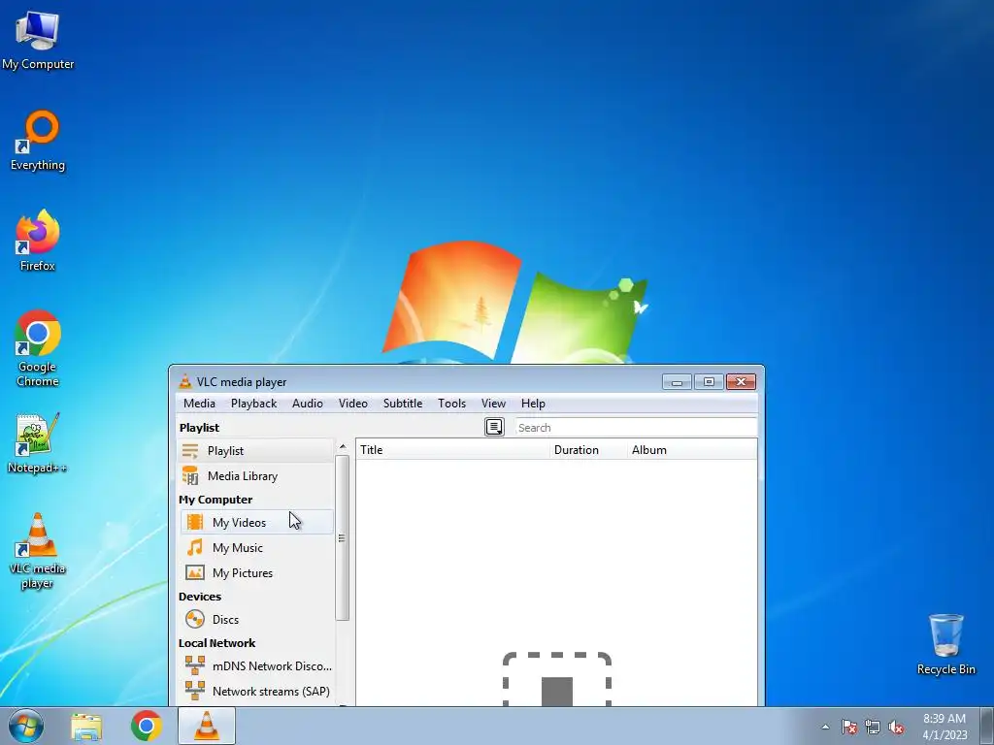Open the taskbar clock and date
The height and width of the screenshot is (745, 994).
(x=944, y=727)
